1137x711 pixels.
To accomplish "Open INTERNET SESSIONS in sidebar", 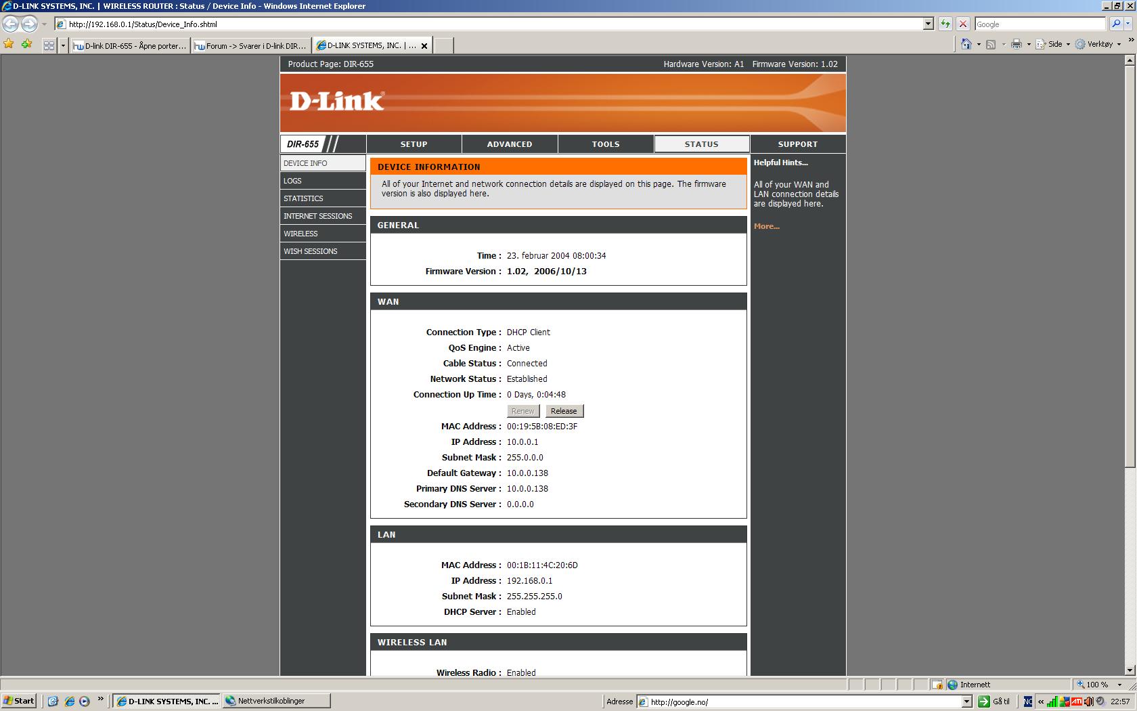I will [323, 216].
